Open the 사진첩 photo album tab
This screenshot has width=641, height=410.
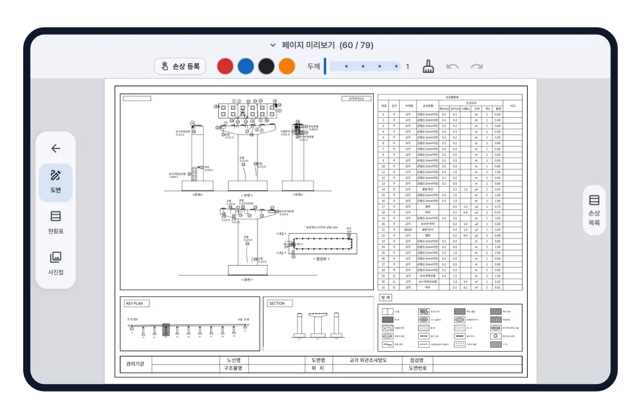55,263
